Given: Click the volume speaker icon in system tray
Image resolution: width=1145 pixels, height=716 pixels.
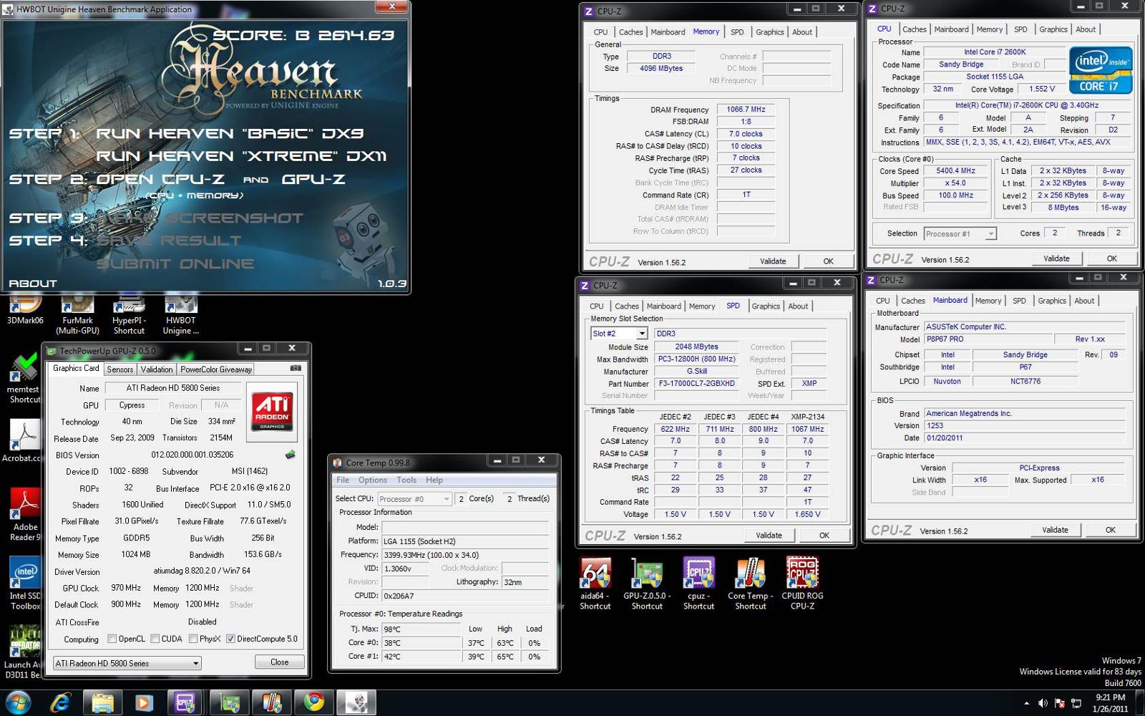Looking at the screenshot, I should click(x=1043, y=703).
